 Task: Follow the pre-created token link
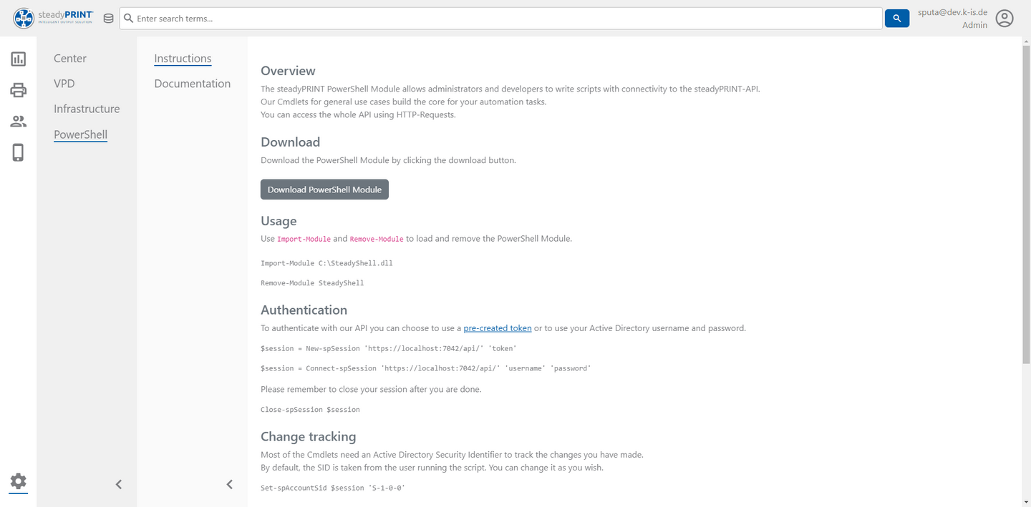(x=498, y=328)
